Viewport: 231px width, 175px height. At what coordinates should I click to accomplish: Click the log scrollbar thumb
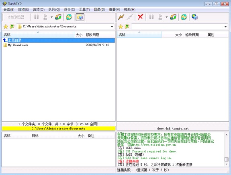227,159
